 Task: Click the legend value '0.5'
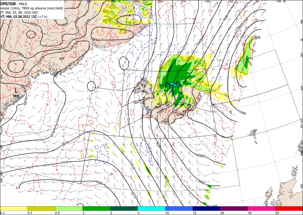tap(57, 213)
